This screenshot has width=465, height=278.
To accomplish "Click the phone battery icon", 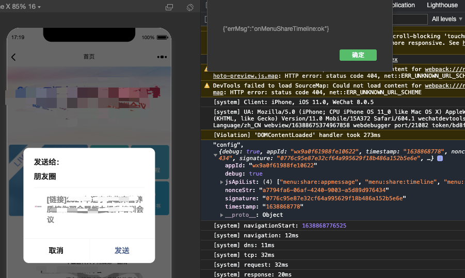I will click(163, 37).
